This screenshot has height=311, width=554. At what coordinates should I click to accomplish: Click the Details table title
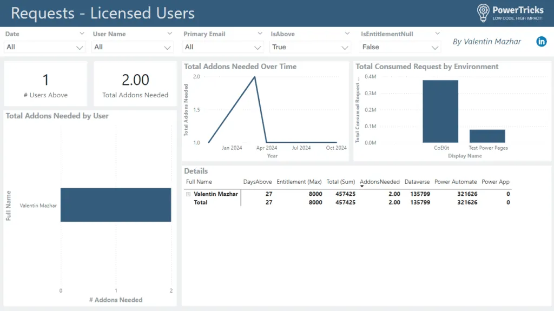click(196, 171)
